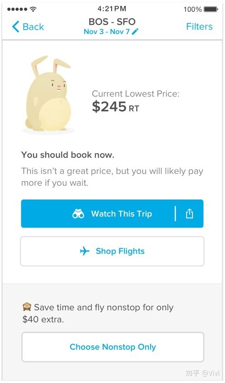The image size is (225, 383).
Task: Tap the Back chevron arrow icon
Action: (15, 26)
